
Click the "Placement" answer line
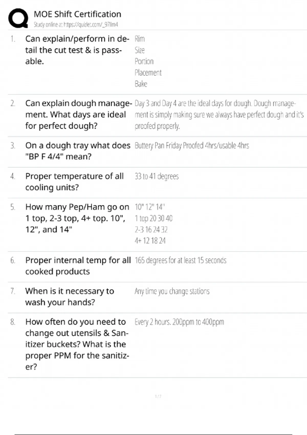pyautogui.click(x=148, y=73)
